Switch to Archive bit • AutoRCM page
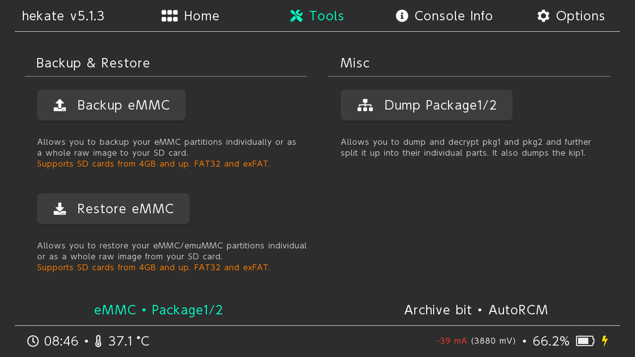 tap(476, 310)
